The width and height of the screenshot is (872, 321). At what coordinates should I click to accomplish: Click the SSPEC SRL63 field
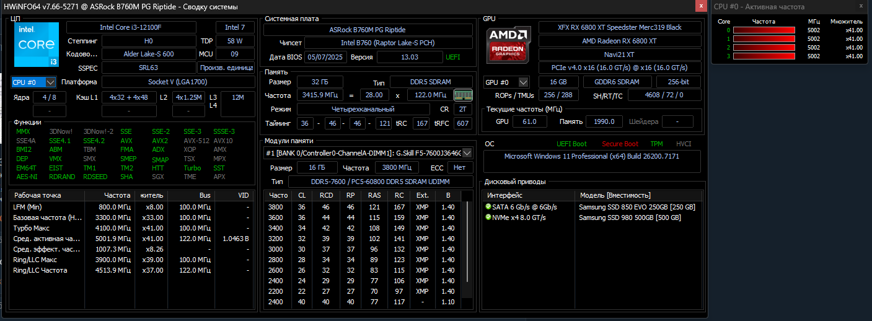(149, 68)
